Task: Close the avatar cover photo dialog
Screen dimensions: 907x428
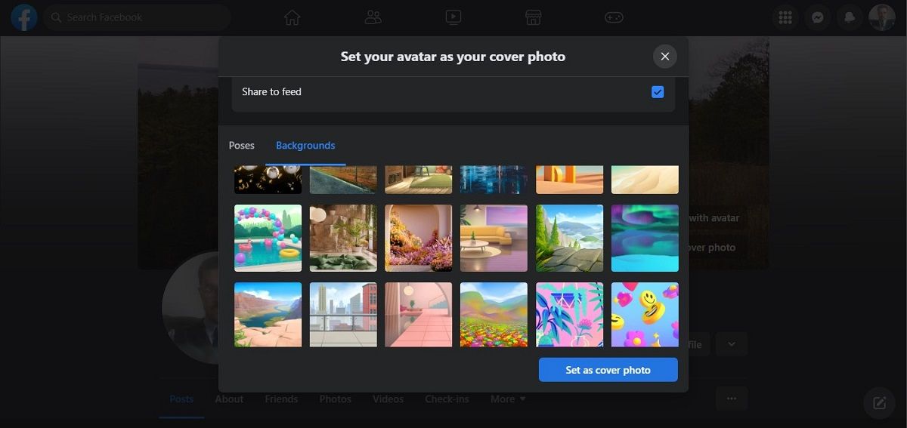Action: 665,57
